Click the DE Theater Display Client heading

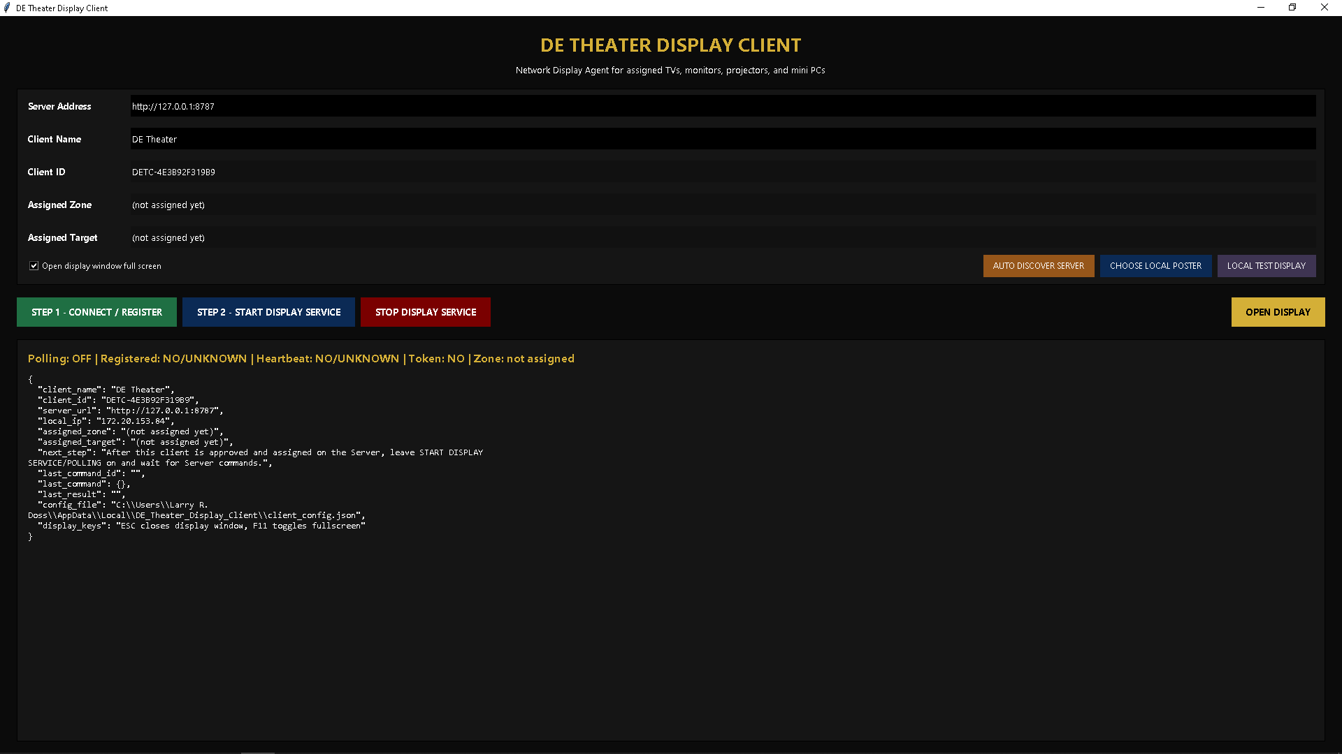[671, 45]
